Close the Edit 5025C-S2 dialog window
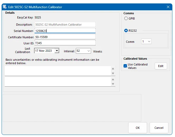 pos(168,7)
